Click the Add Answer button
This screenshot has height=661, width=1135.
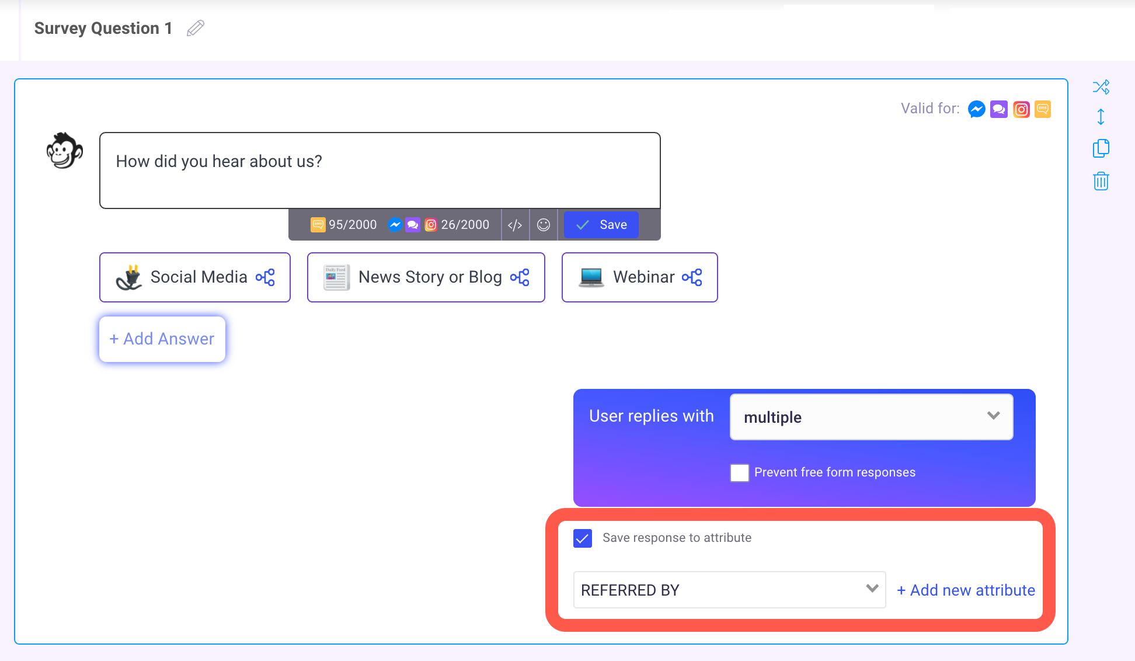coord(162,339)
